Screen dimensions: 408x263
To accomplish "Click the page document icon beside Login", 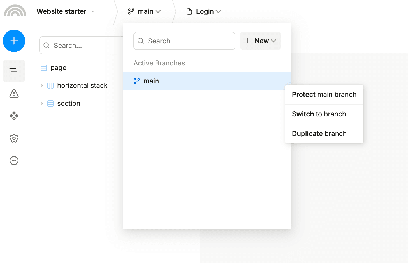I will 189,11.
